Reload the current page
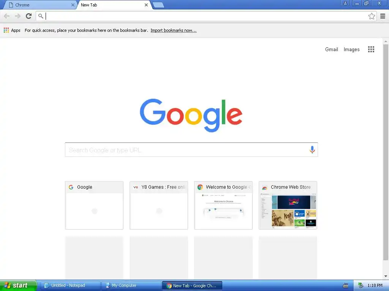 pos(29,16)
